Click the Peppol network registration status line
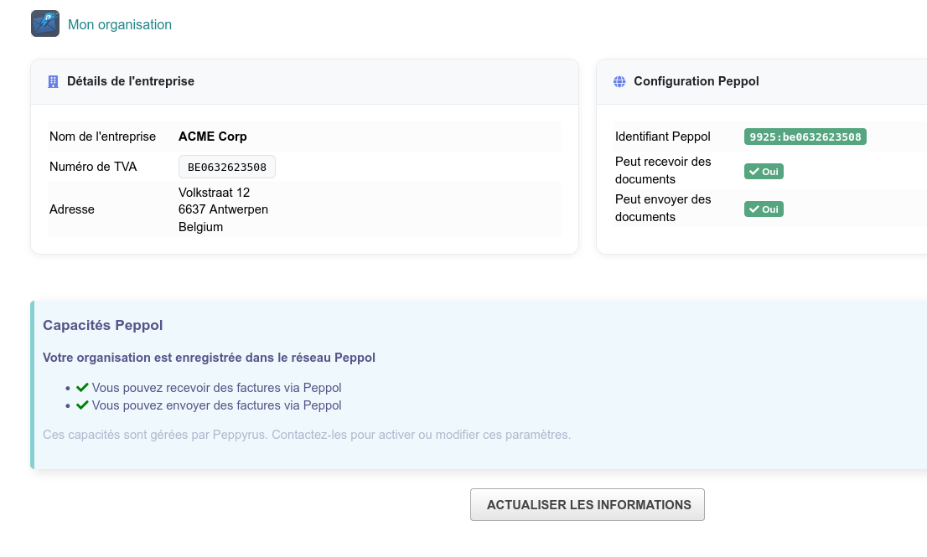 [x=210, y=358]
